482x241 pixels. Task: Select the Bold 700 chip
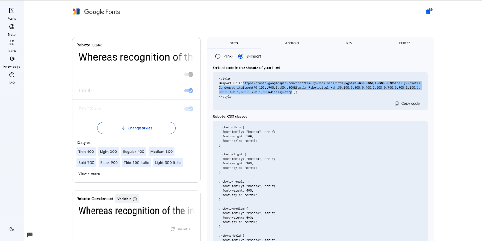tap(86, 163)
